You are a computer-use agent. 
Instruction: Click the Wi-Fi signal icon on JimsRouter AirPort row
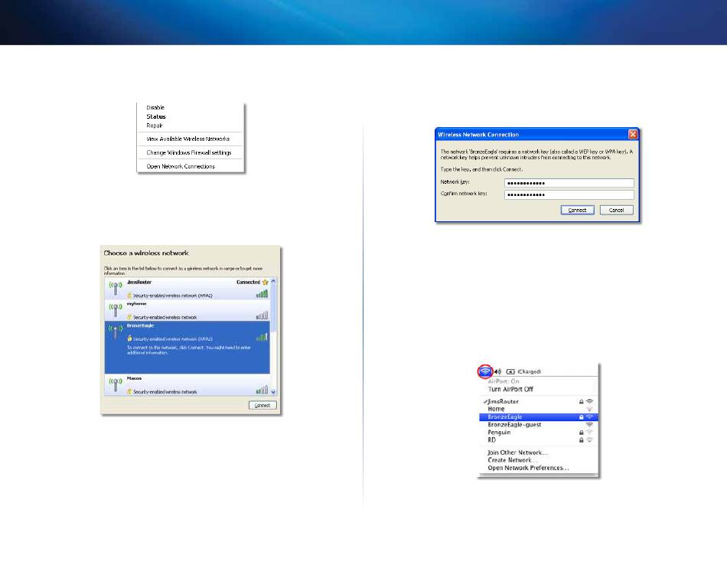click(x=589, y=401)
